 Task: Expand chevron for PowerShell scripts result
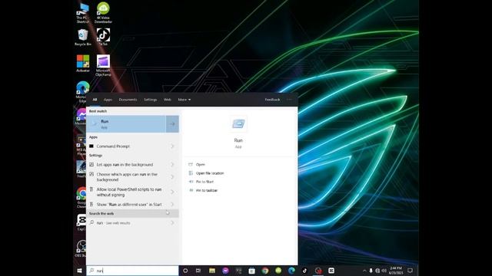click(x=172, y=192)
